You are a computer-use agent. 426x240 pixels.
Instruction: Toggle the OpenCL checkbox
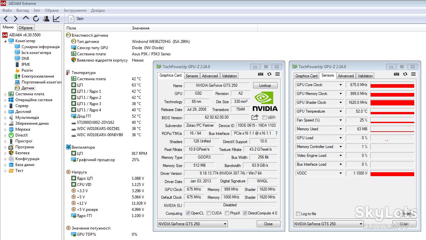[x=188, y=213]
